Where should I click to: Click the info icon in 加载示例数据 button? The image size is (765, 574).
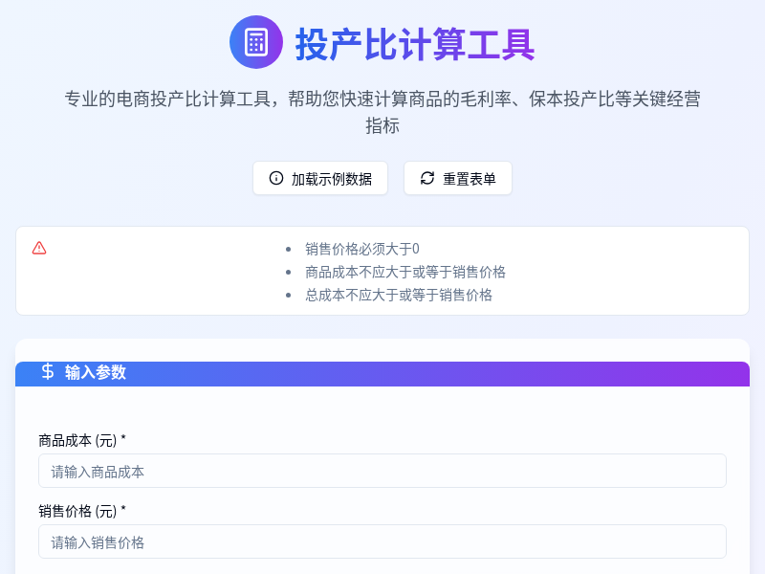point(276,178)
